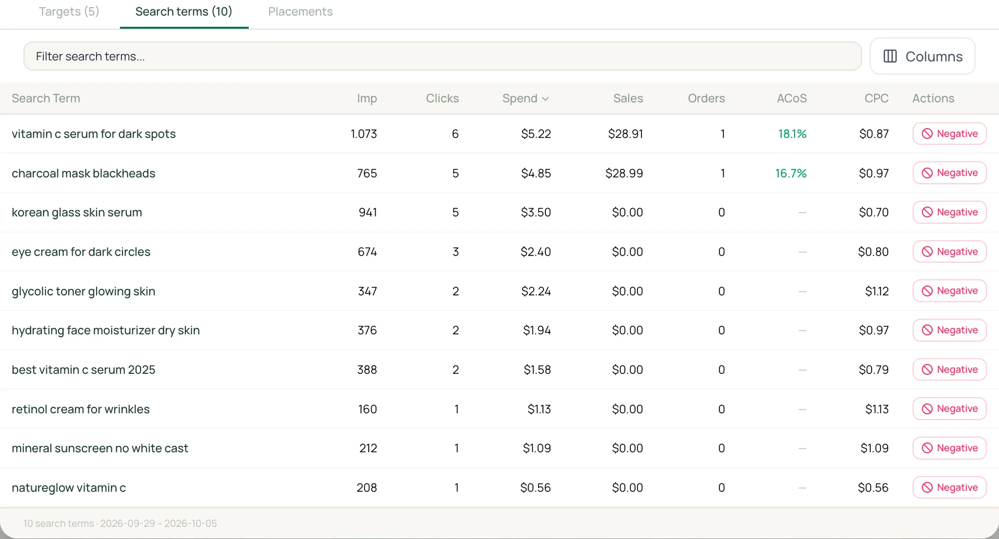
Task: Sort by the CPC column header
Action: tap(876, 98)
